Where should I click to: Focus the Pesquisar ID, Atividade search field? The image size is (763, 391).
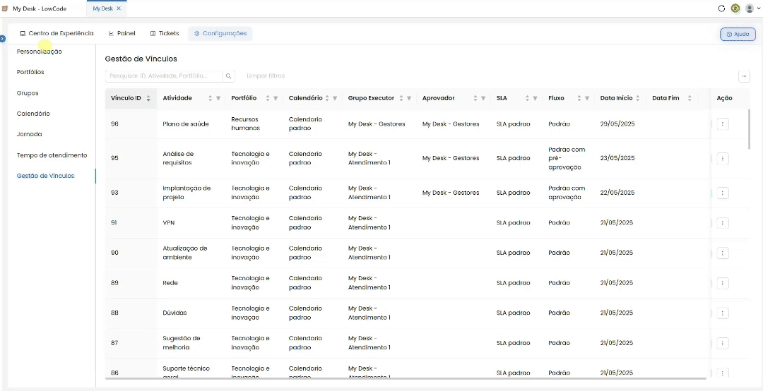pos(164,76)
